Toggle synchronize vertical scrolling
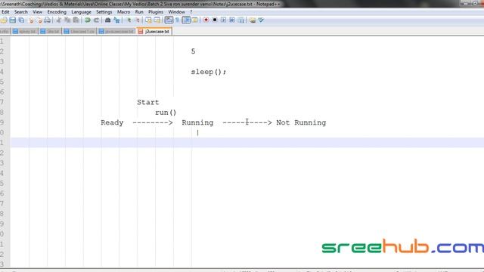The height and width of the screenshot is (272, 484). click(x=148, y=20)
